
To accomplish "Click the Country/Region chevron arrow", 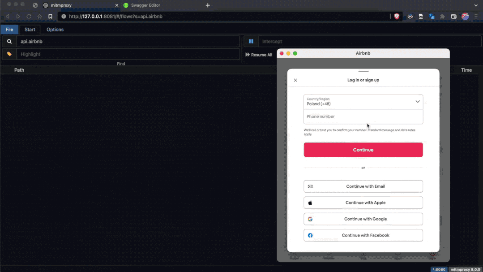I will tap(417, 101).
